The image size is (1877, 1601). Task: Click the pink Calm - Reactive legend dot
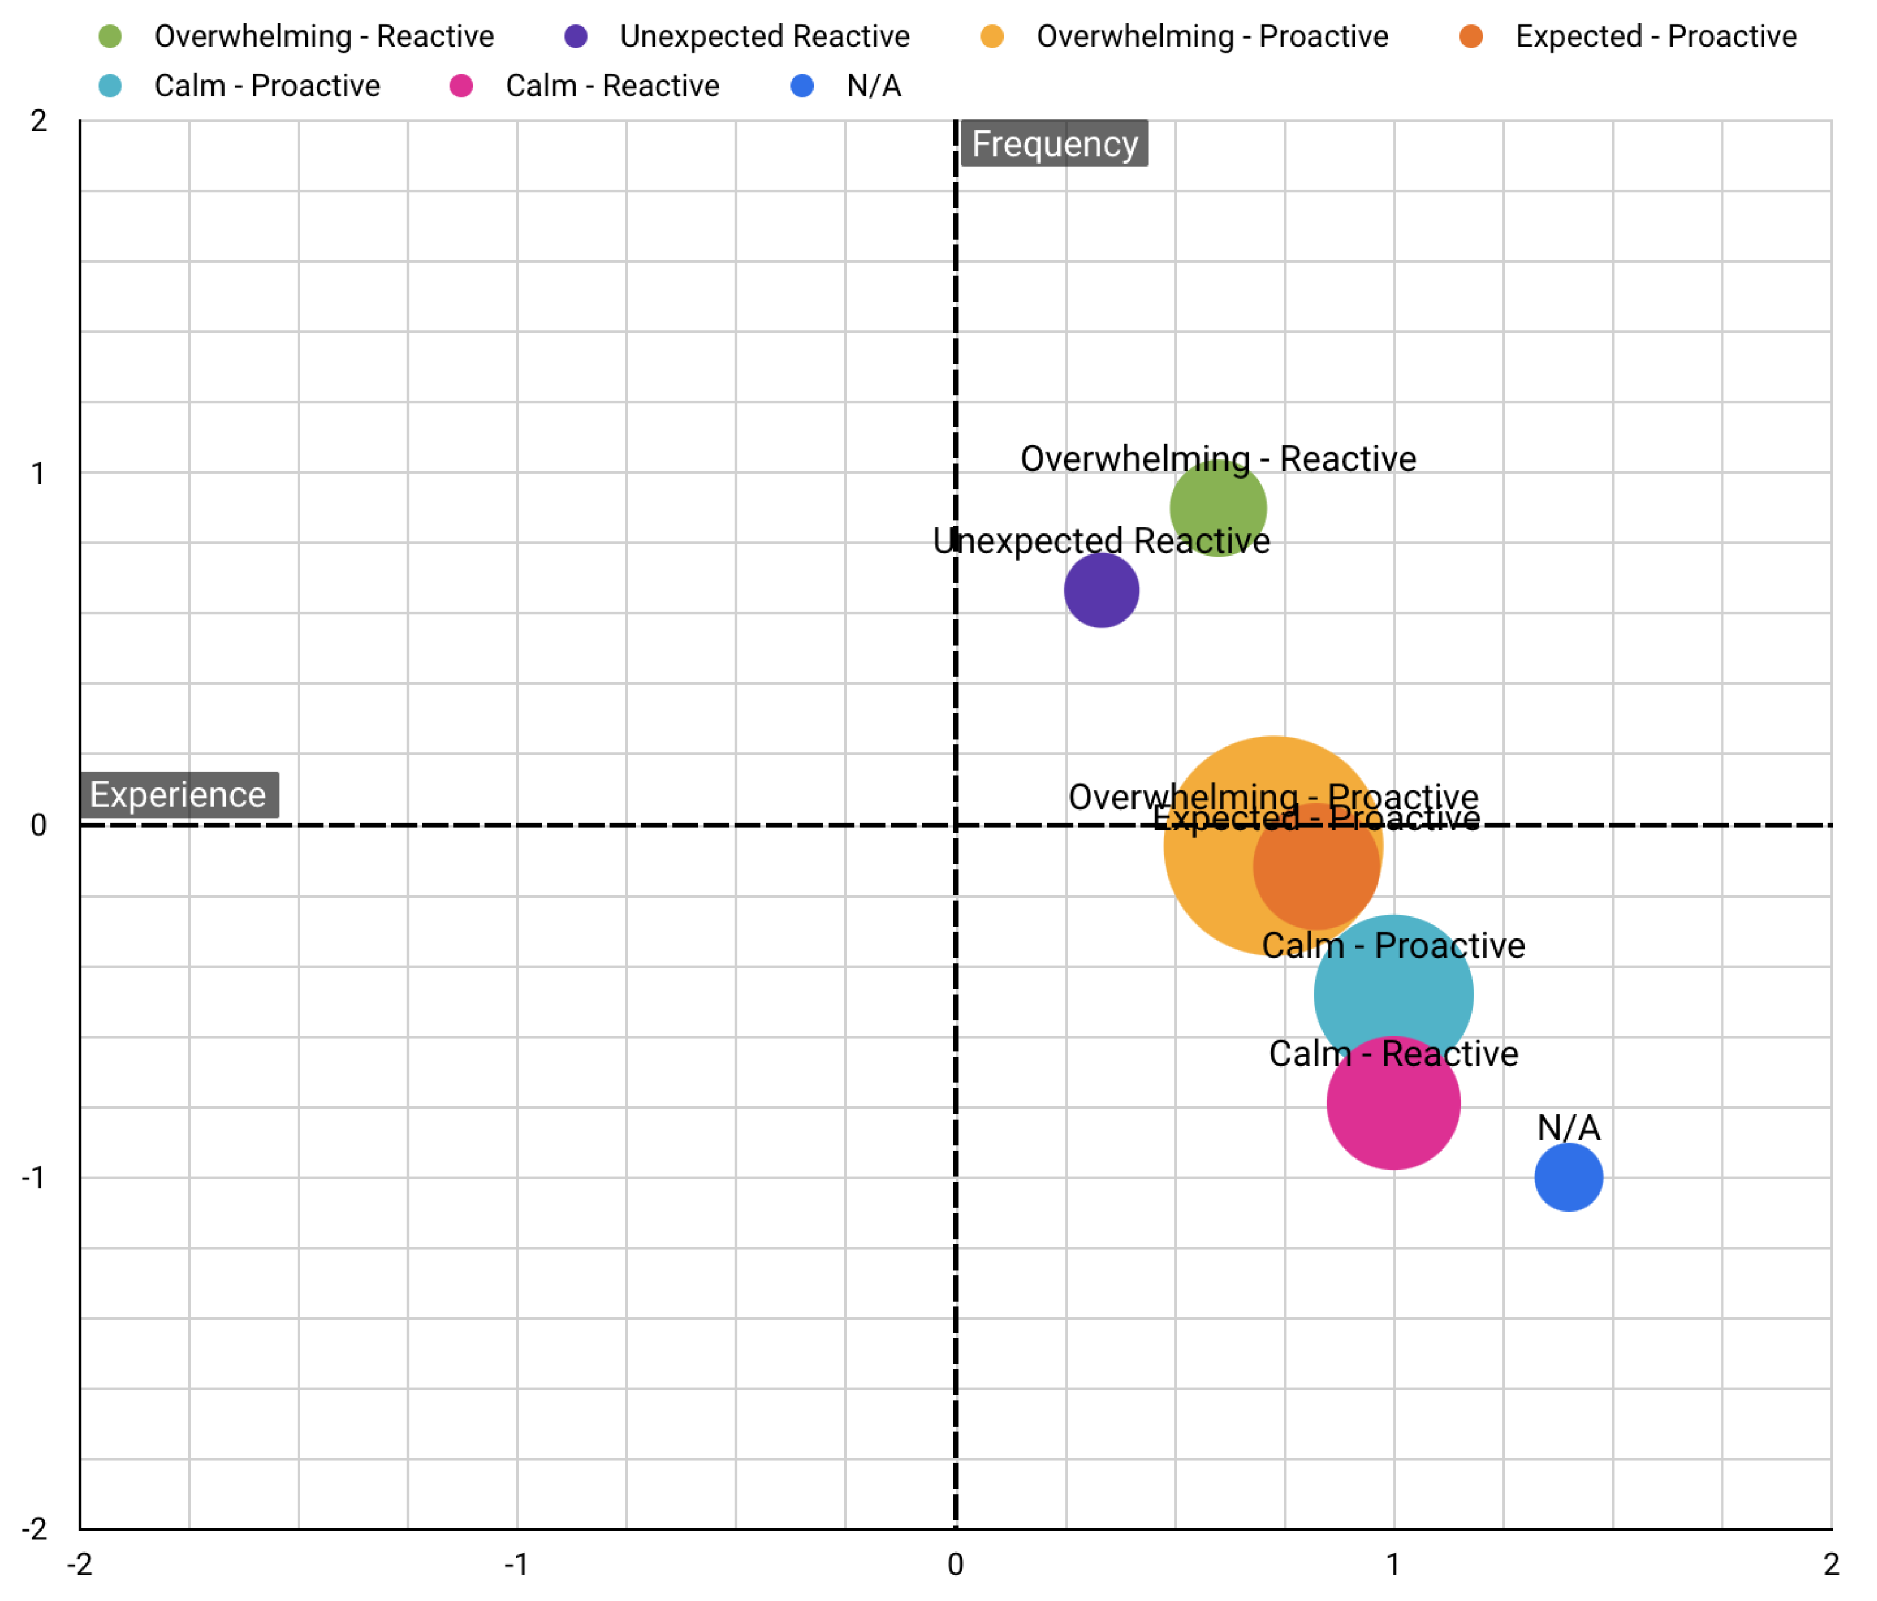tap(461, 86)
